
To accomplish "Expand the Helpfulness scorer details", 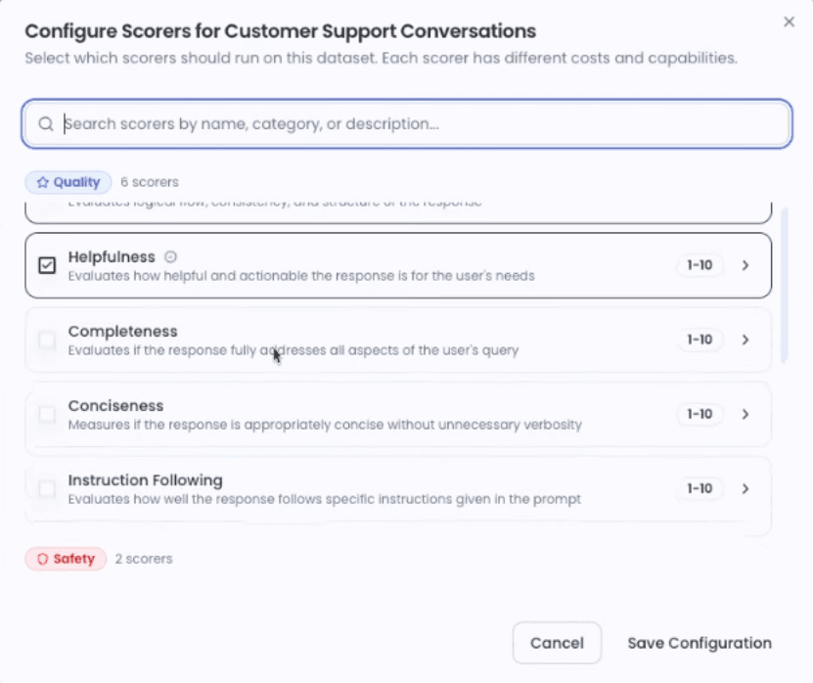I will 745,264.
